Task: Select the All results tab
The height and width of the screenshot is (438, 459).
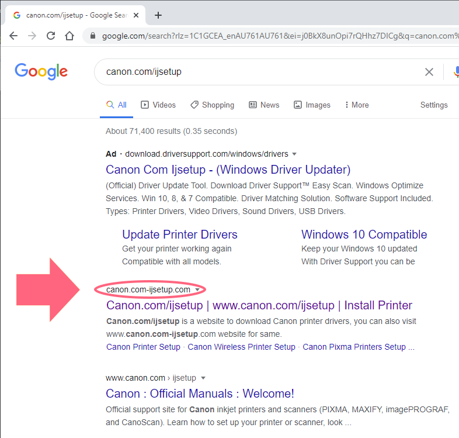Action: click(x=117, y=105)
